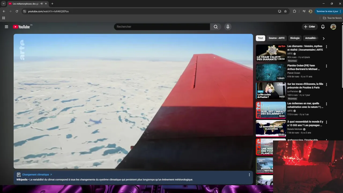Viewport: 343px width, 193px height.
Task: Click the Le Parisien channel name
Action: pos(293,91)
